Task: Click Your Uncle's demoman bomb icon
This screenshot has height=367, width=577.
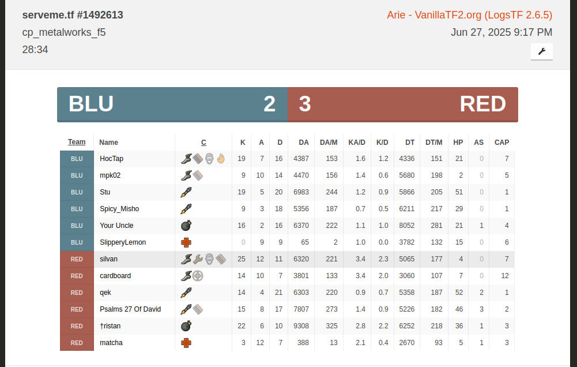Action: click(x=186, y=226)
